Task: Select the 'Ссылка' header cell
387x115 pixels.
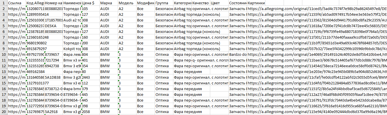Action: click(x=16, y=3)
